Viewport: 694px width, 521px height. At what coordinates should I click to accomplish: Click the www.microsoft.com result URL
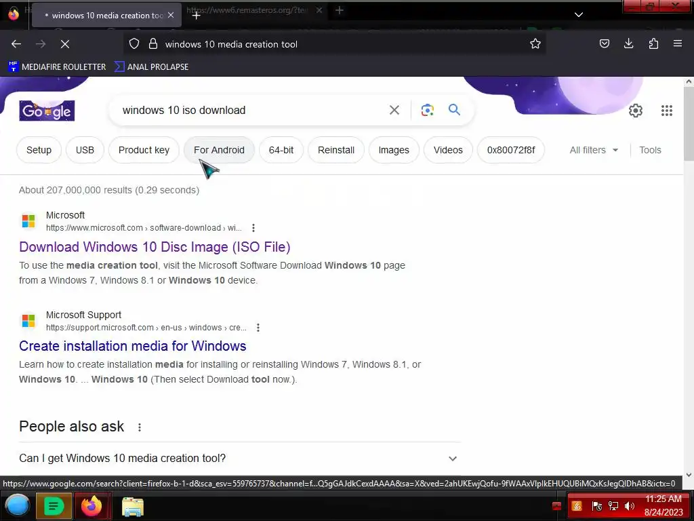(x=144, y=228)
